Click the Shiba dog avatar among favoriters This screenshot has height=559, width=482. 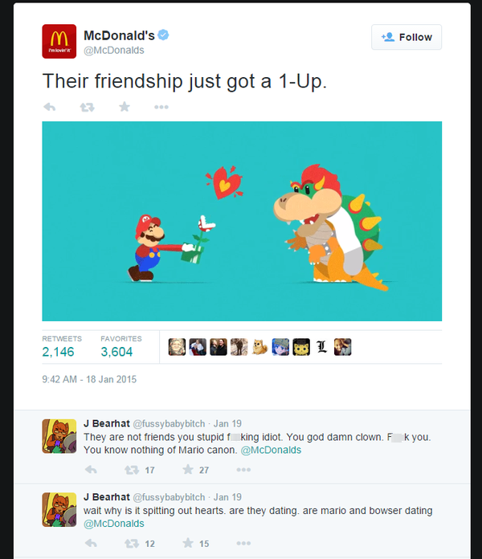pyautogui.click(x=260, y=347)
